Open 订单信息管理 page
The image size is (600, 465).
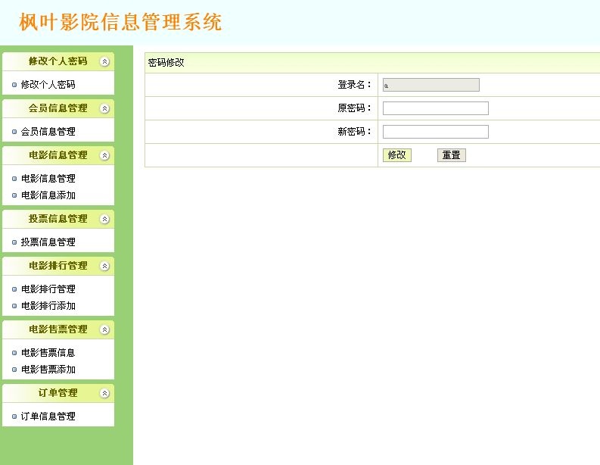coord(48,416)
